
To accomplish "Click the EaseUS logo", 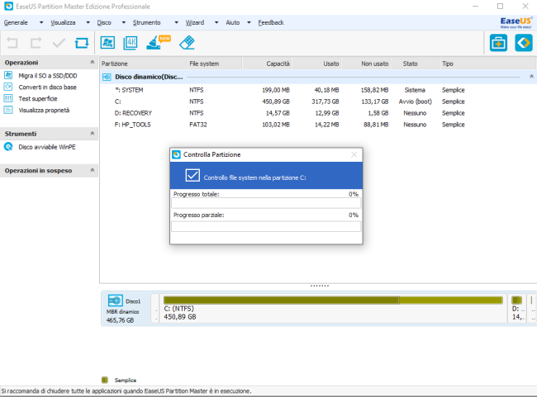I will (516, 22).
